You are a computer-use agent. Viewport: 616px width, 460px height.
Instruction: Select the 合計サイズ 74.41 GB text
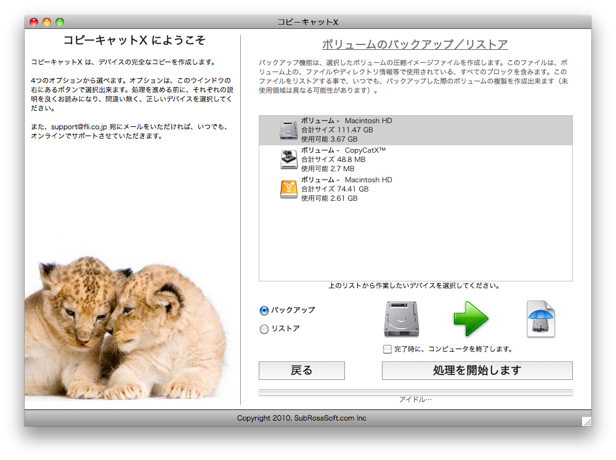[334, 189]
